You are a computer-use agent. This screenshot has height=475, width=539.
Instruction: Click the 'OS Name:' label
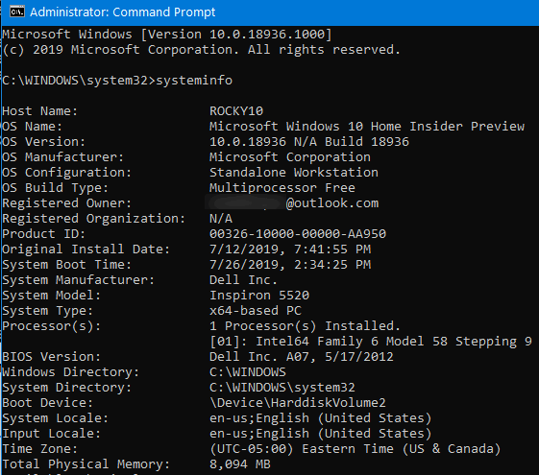click(x=33, y=127)
